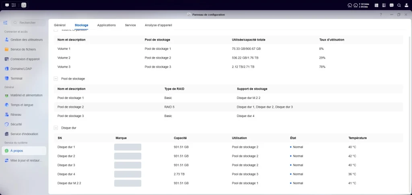This screenshot has height=195, width=412.
Task: Open the task list icon in top bar
Action: (x=384, y=5)
